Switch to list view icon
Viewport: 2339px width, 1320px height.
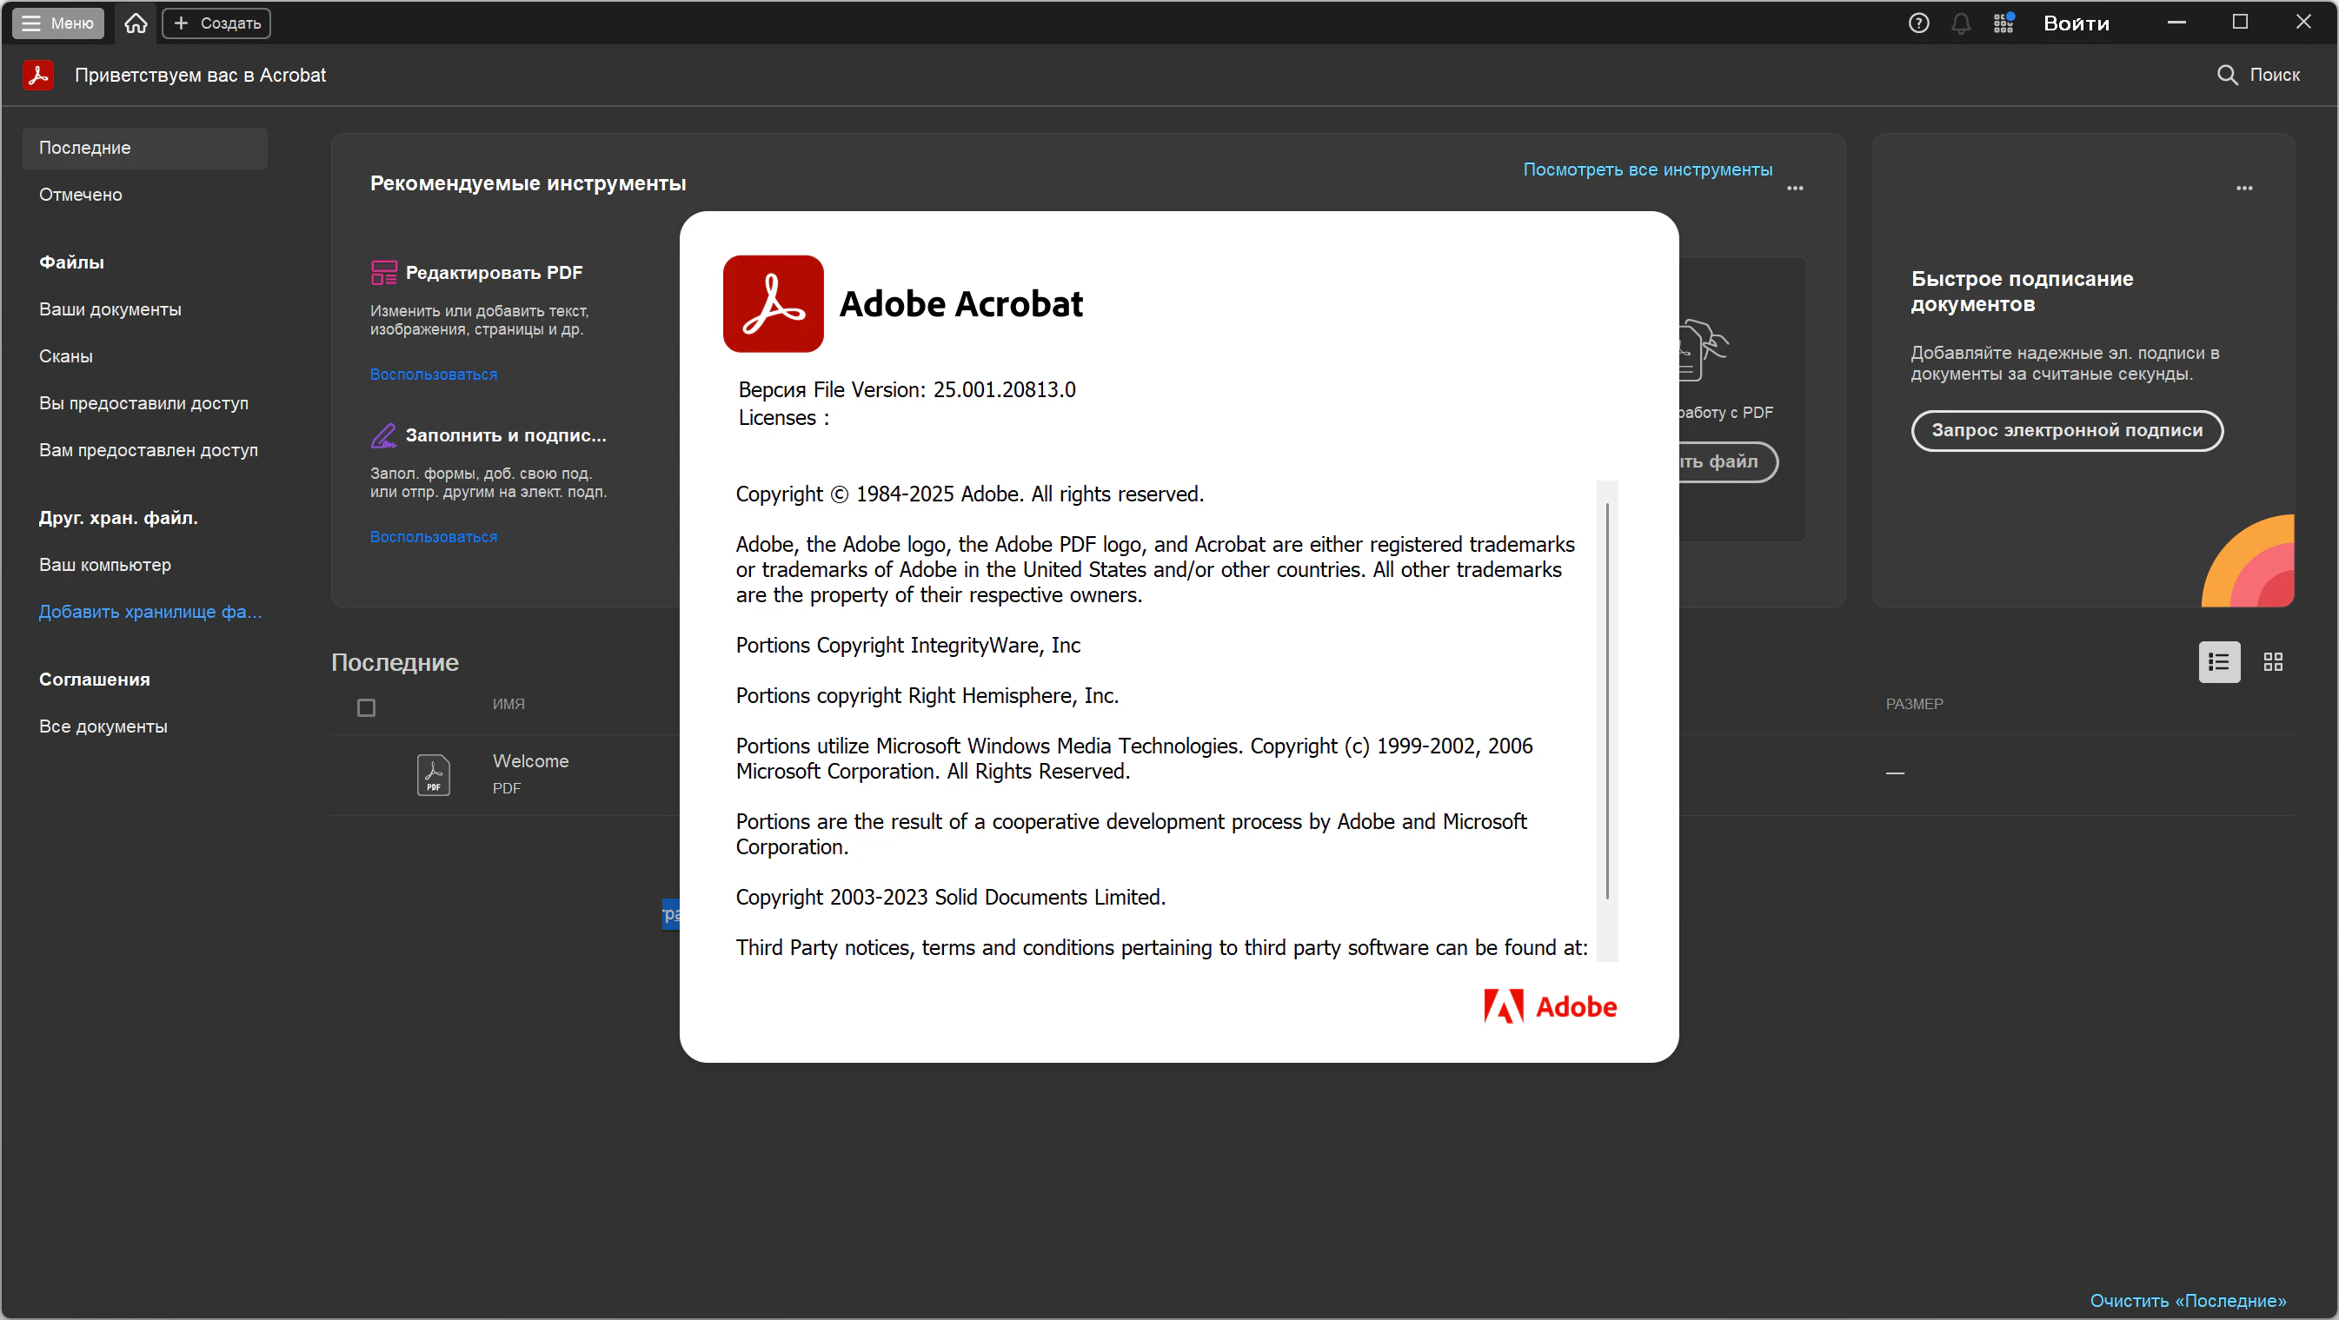tap(2218, 662)
